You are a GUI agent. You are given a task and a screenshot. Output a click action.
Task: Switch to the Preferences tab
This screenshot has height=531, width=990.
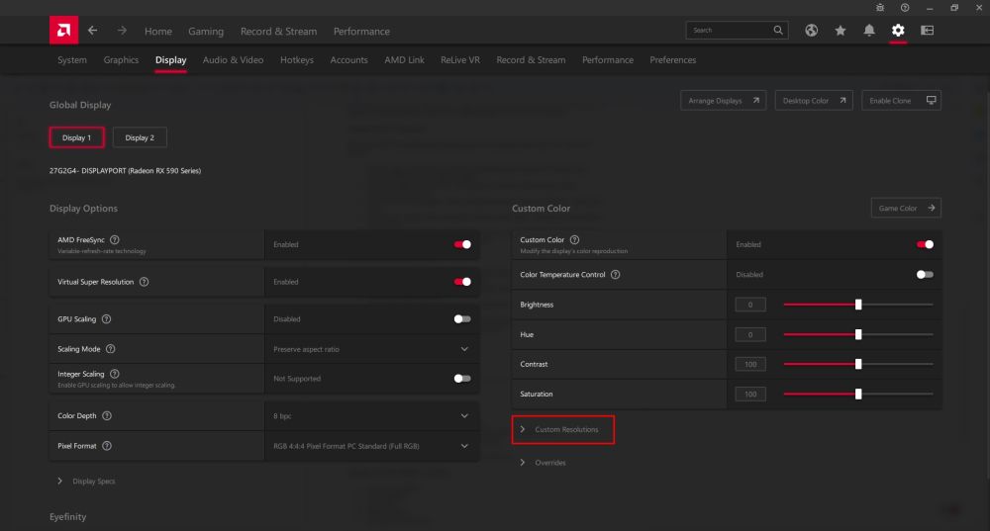pos(672,60)
